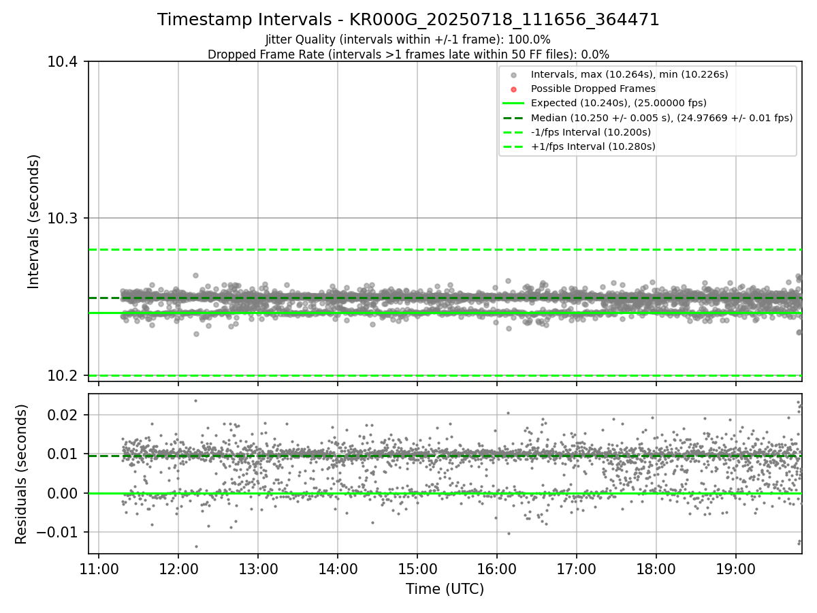Click the 'Time (UTC)' x-axis label
The width and height of the screenshot is (817, 613).
point(445,589)
